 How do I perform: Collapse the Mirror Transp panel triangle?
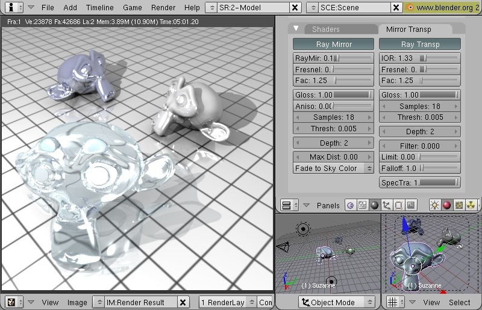pos(296,28)
